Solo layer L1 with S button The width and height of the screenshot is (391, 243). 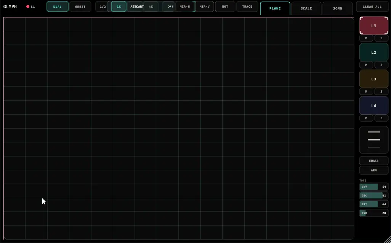[381, 38]
